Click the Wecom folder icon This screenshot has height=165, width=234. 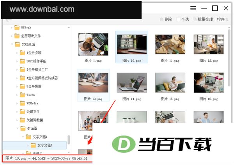click(22, 95)
